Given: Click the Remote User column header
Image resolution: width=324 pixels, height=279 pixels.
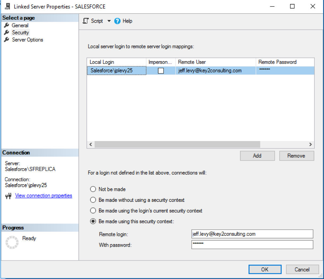Looking at the screenshot, I should click(216, 62).
